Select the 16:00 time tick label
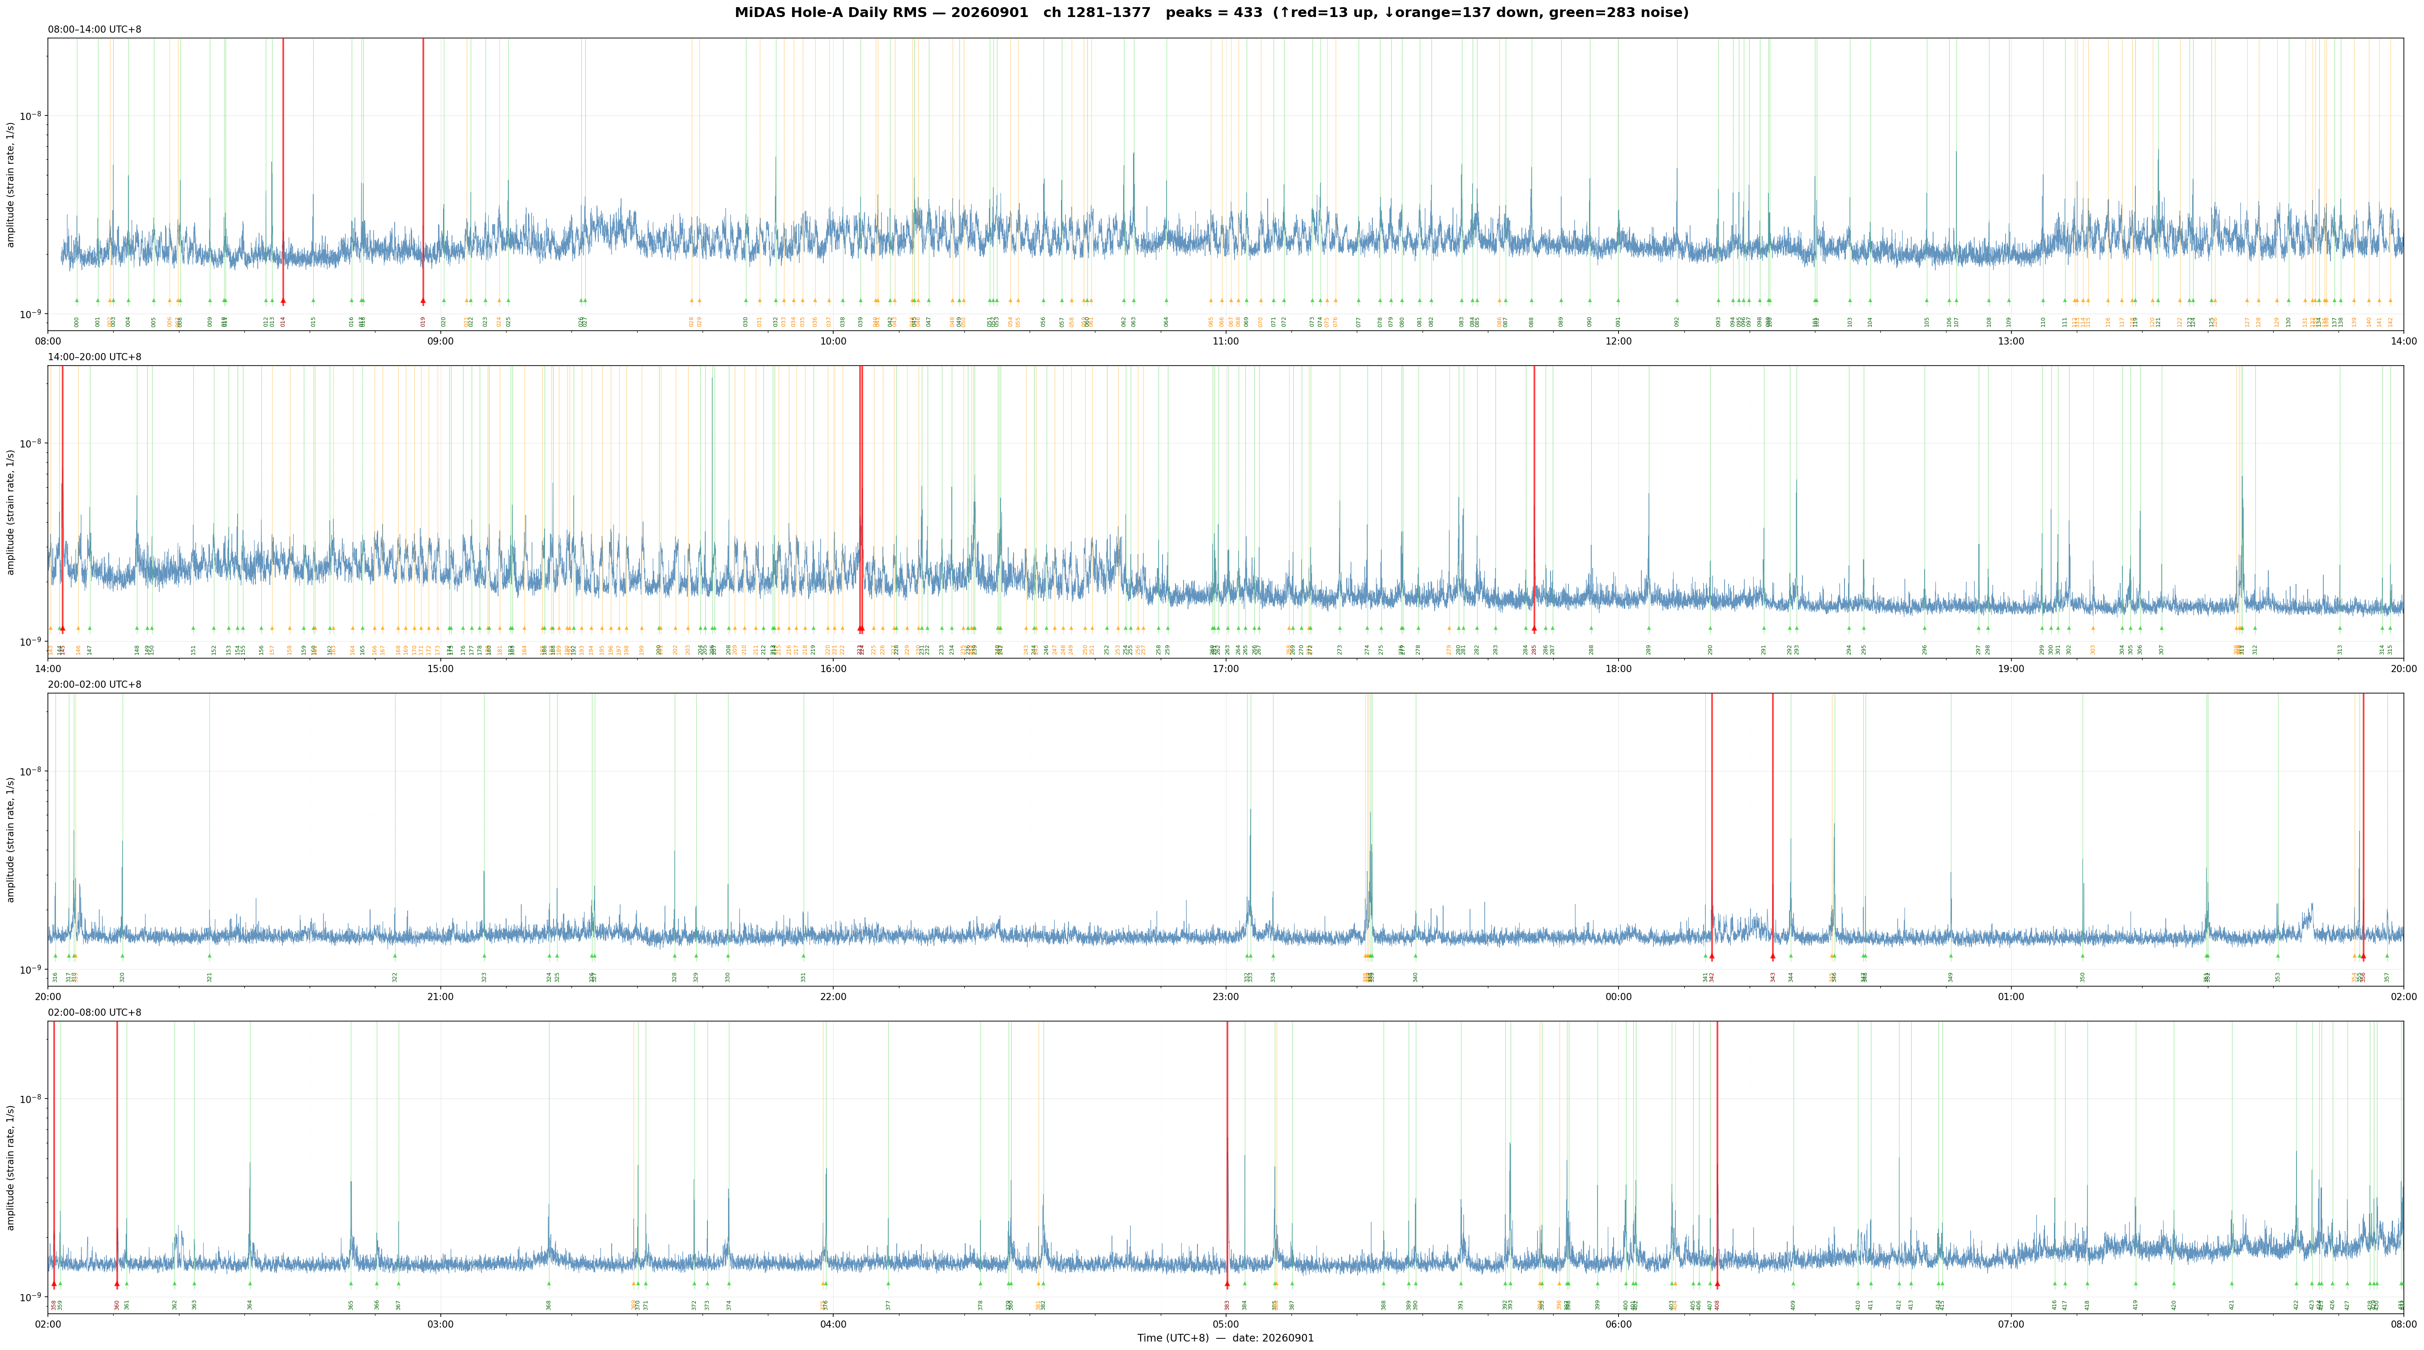The width and height of the screenshot is (2424, 1350). click(833, 669)
